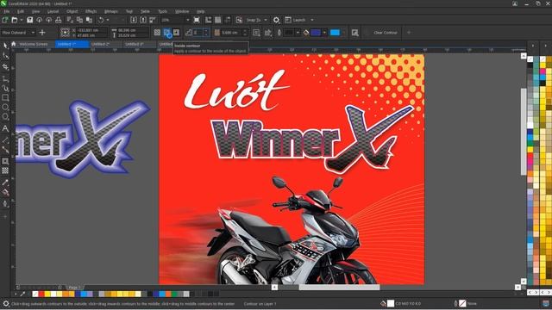The height and width of the screenshot is (310, 552).
Task: Click the Print icon in the standard toolbar
Action: [x=59, y=20]
